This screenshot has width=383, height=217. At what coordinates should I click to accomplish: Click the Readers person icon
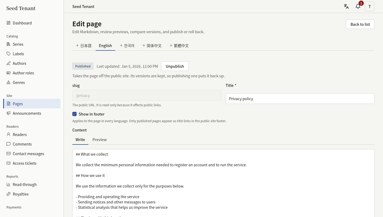tap(9, 134)
